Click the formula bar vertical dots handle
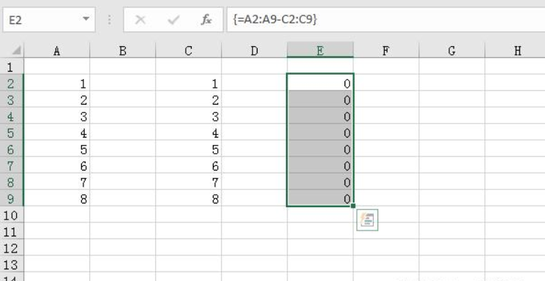Viewport: 545px width, 281px height. click(x=110, y=20)
